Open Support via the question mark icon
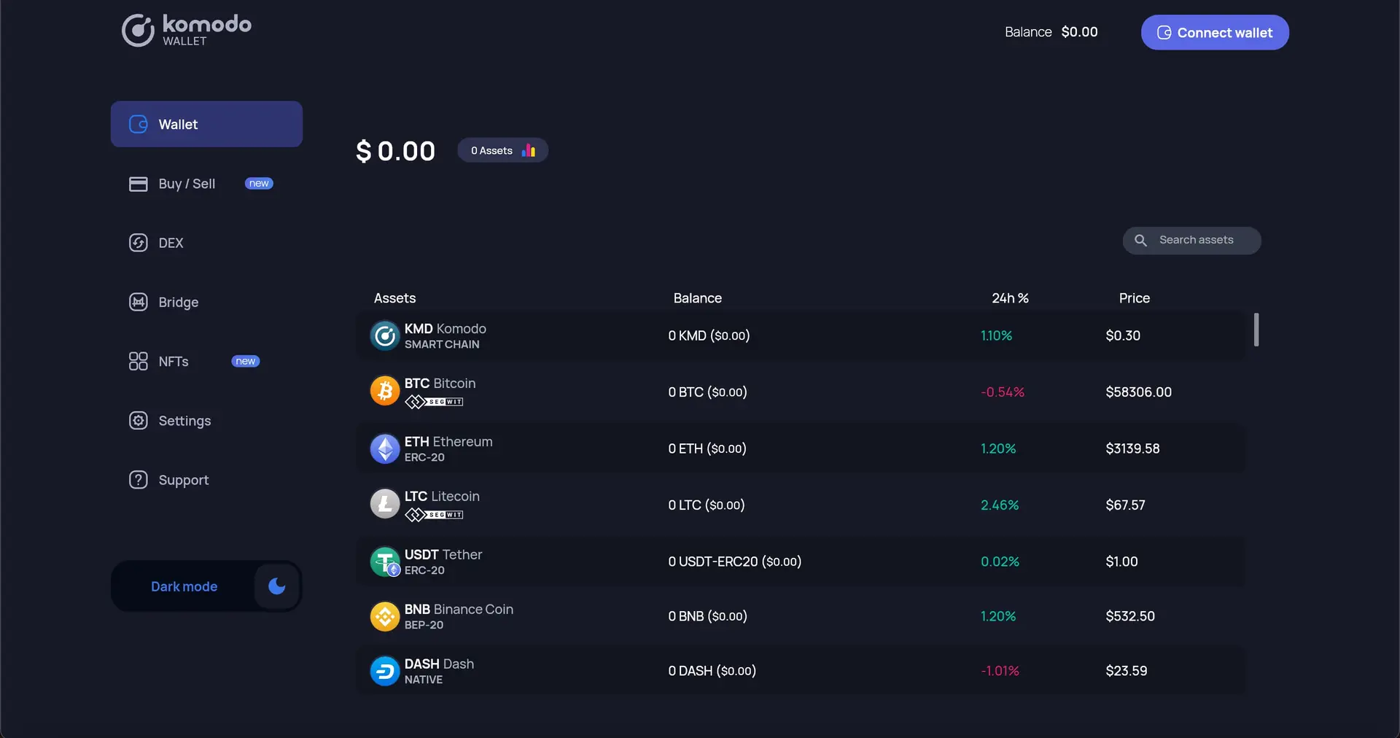 point(138,480)
